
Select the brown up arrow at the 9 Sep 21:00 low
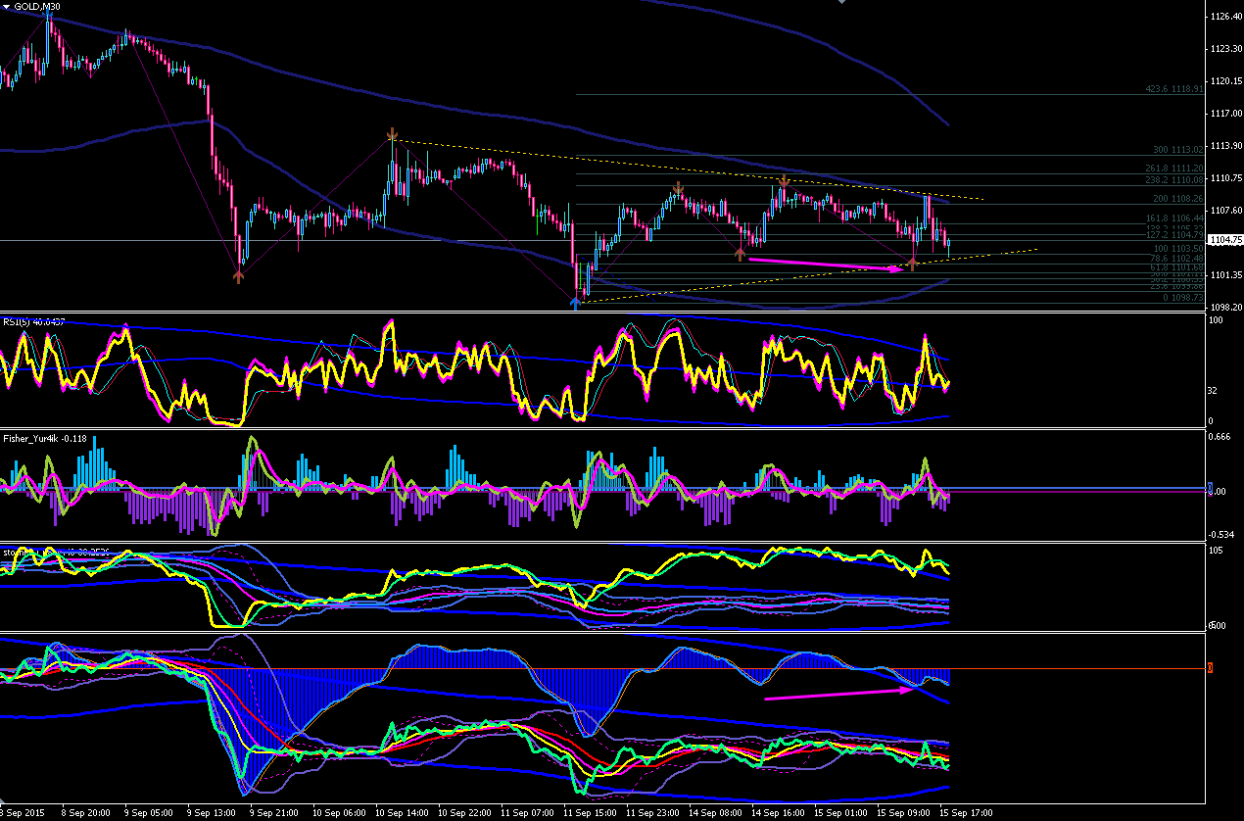238,276
